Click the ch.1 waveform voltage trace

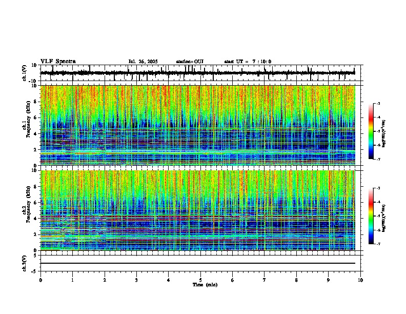(x=198, y=73)
